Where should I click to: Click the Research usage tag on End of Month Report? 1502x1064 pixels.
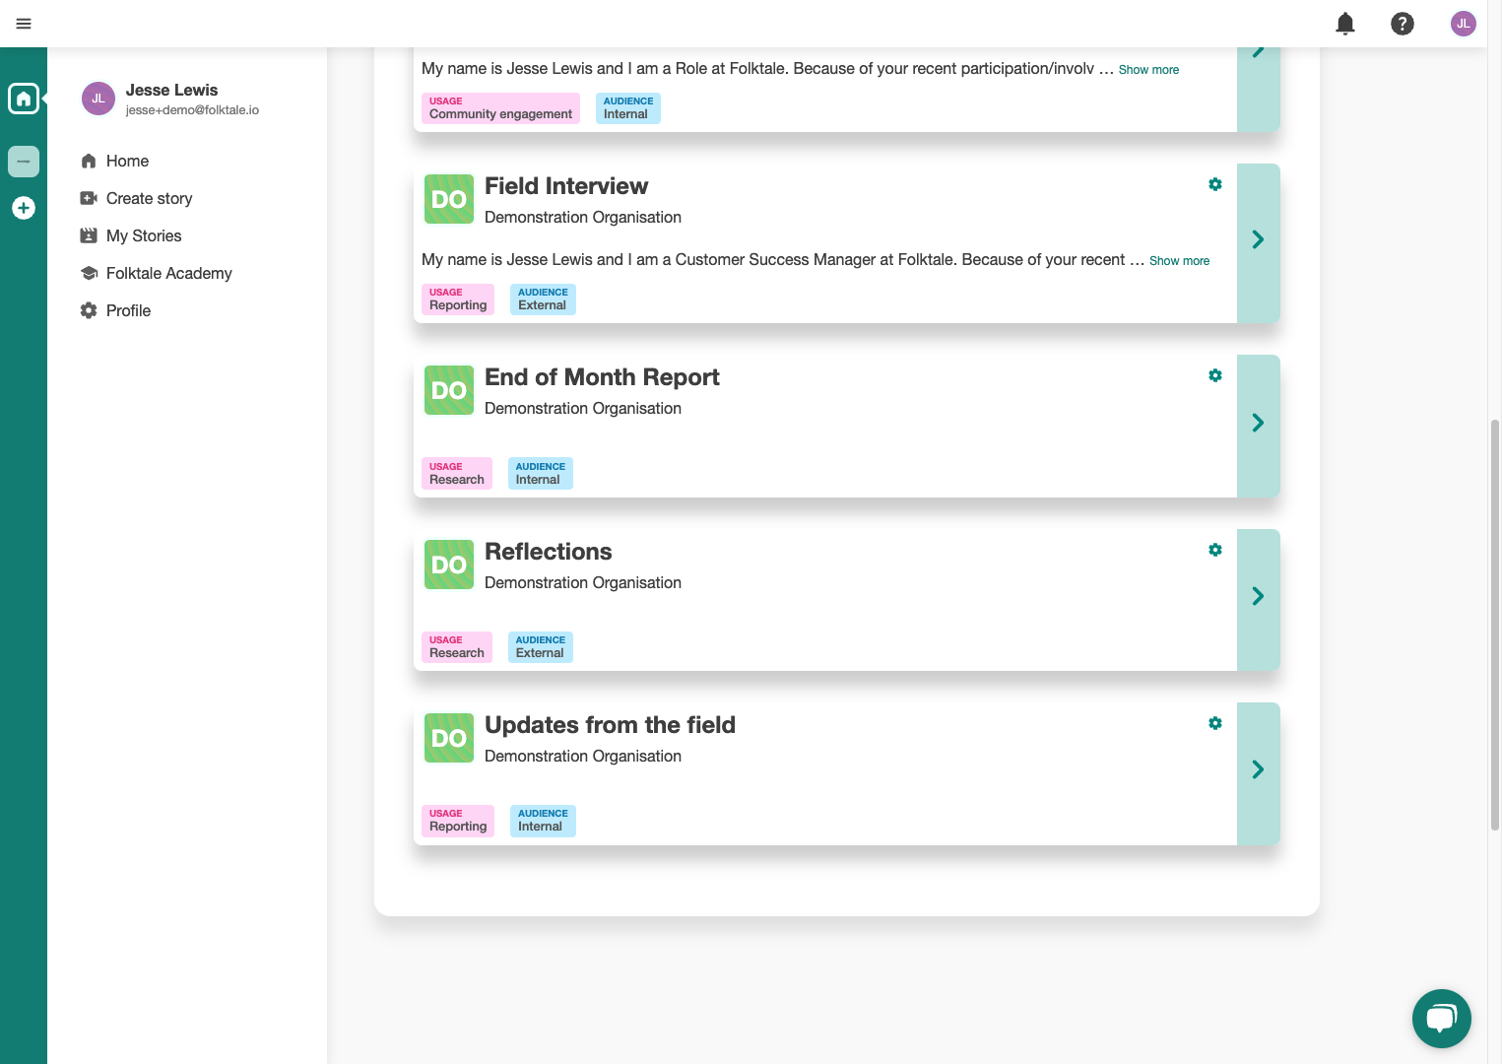457,474
